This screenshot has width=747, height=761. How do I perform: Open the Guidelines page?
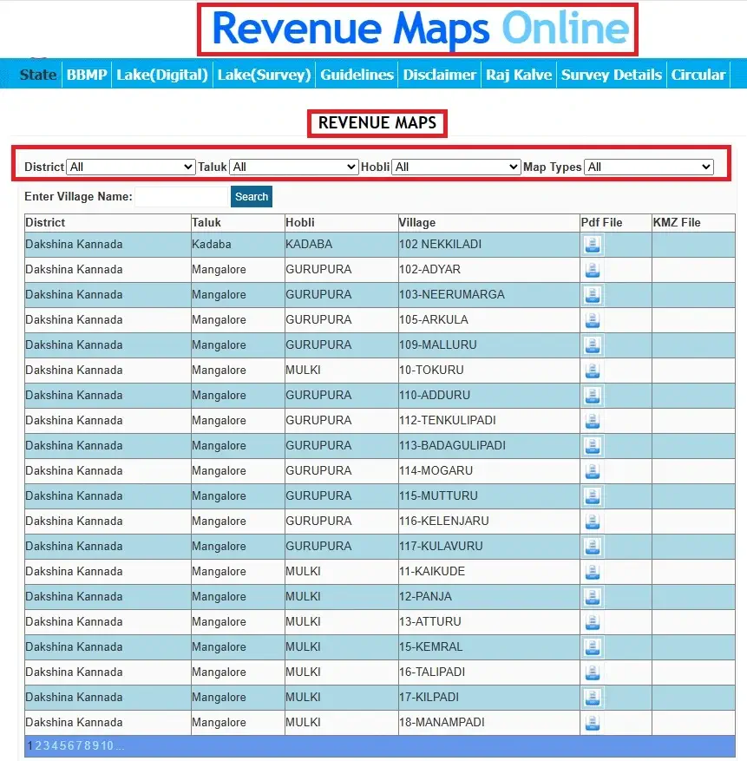click(x=357, y=75)
